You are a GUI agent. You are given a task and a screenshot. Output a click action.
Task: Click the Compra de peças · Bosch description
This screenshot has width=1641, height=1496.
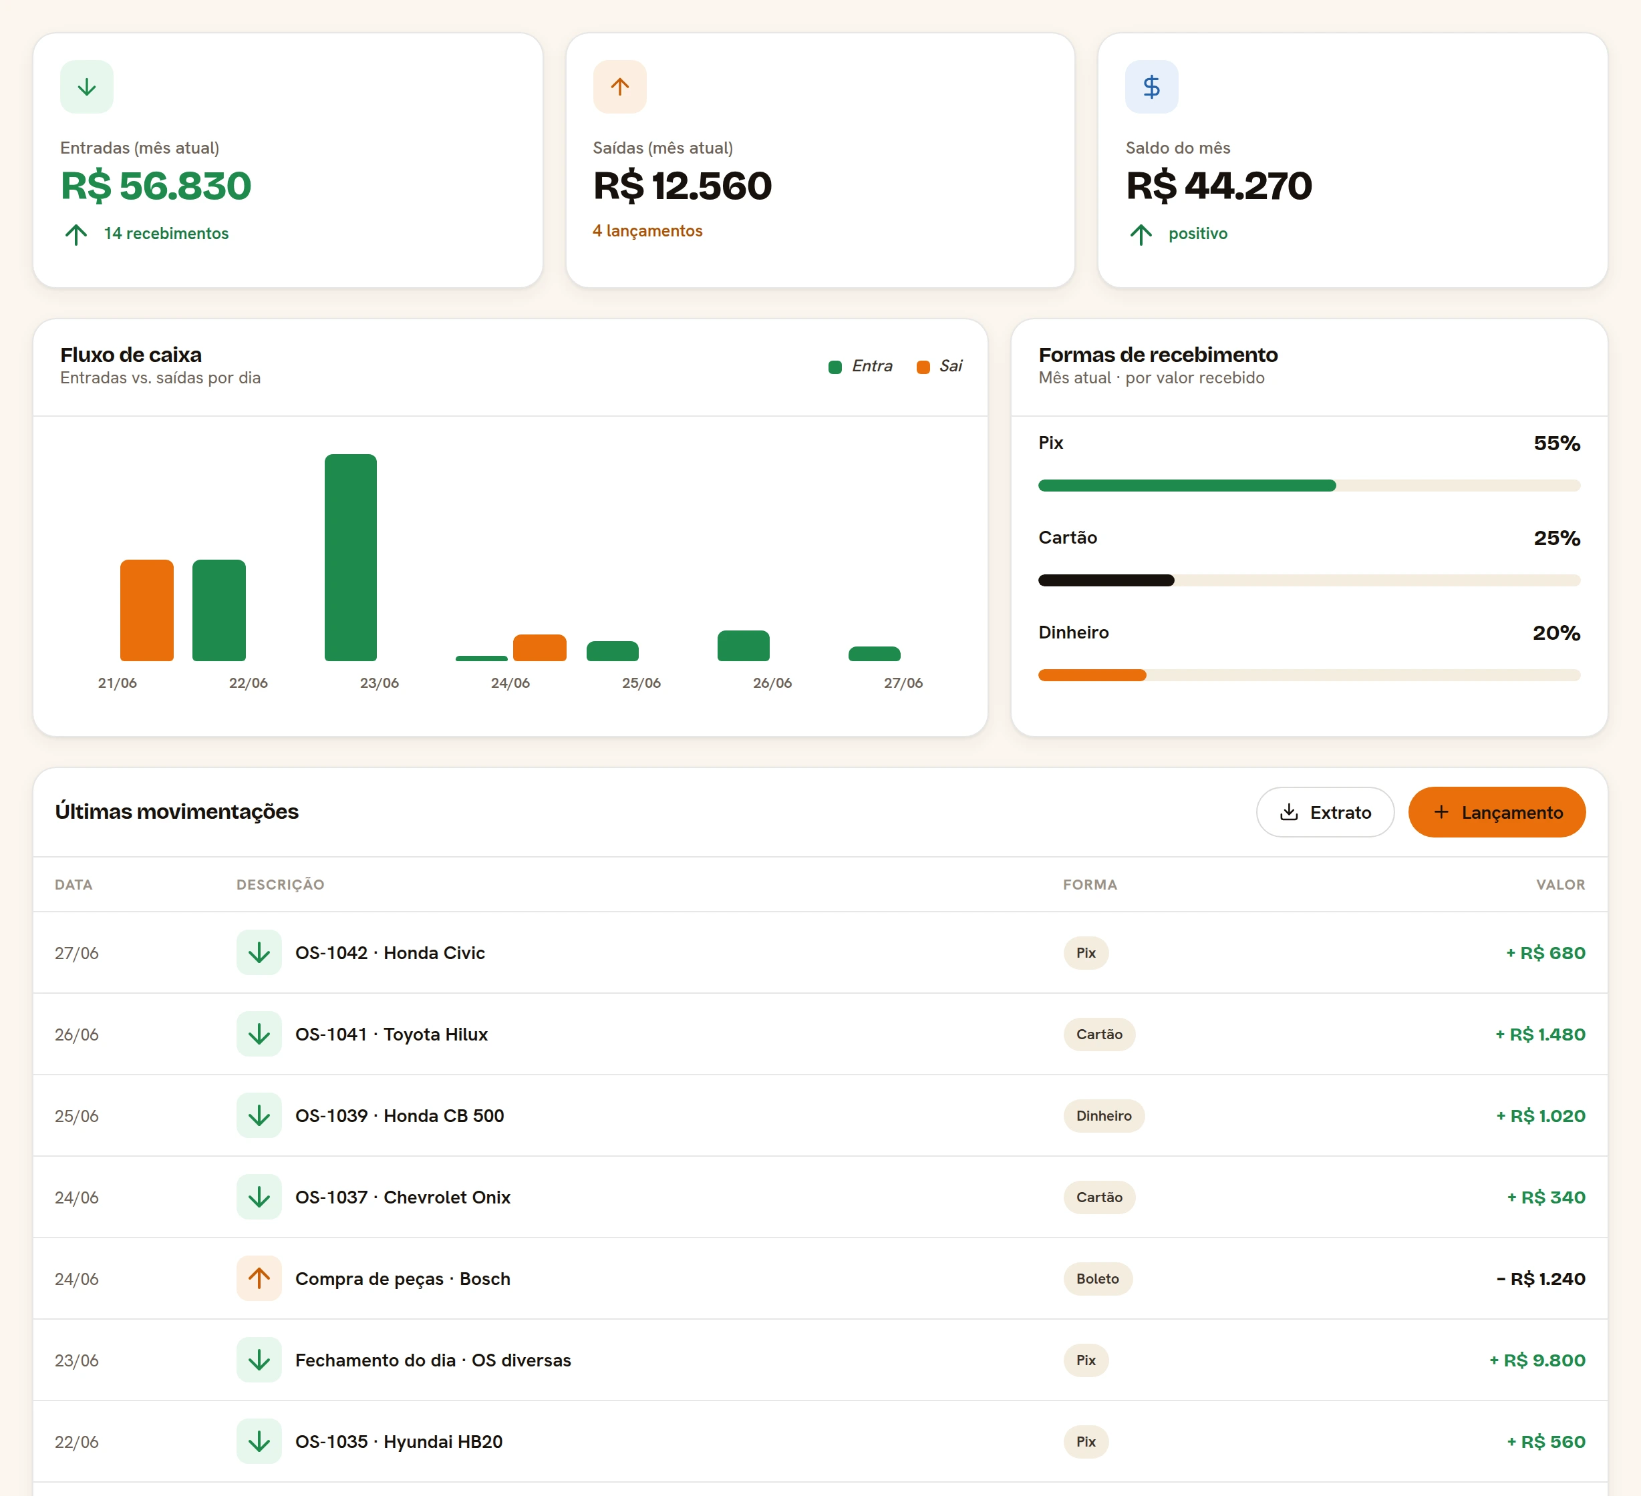403,1279
